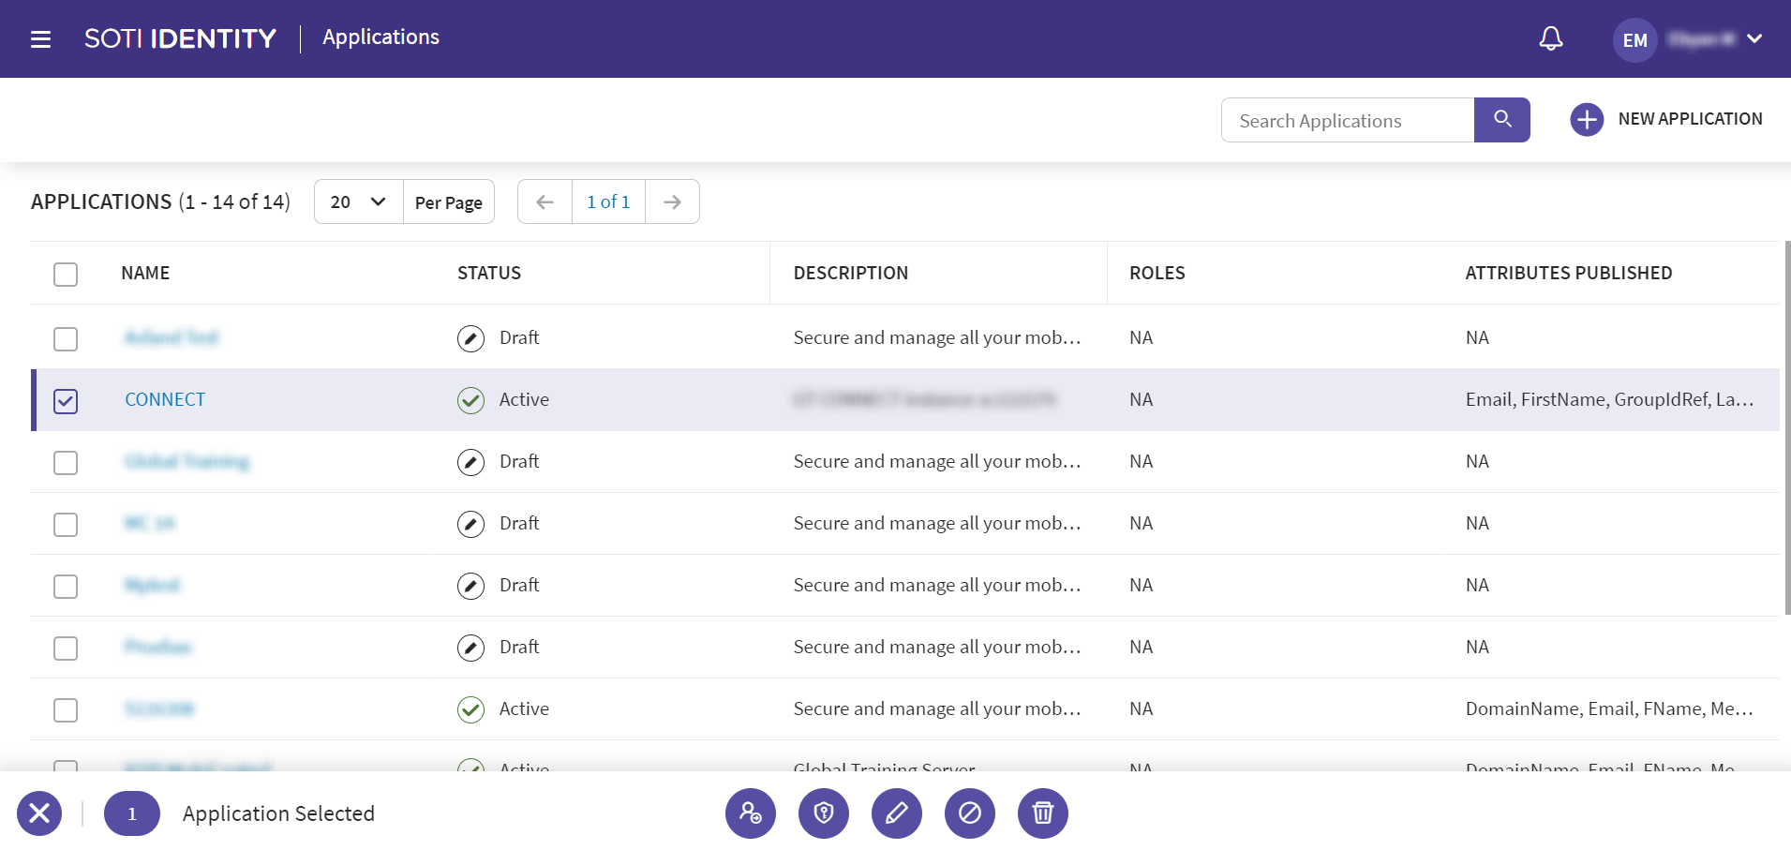
Task: Click NEW APPLICATION label
Action: click(1690, 119)
